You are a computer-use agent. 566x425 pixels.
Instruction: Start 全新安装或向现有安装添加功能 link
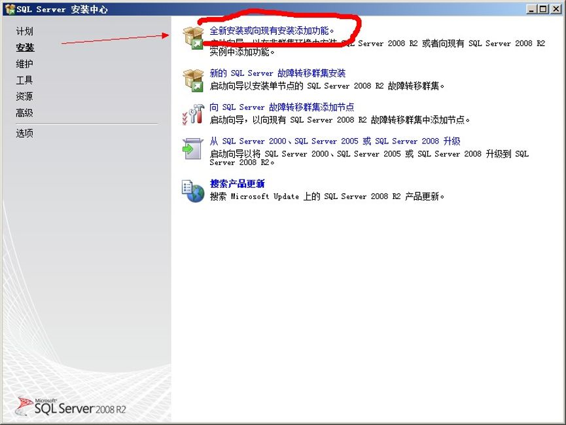[272, 31]
